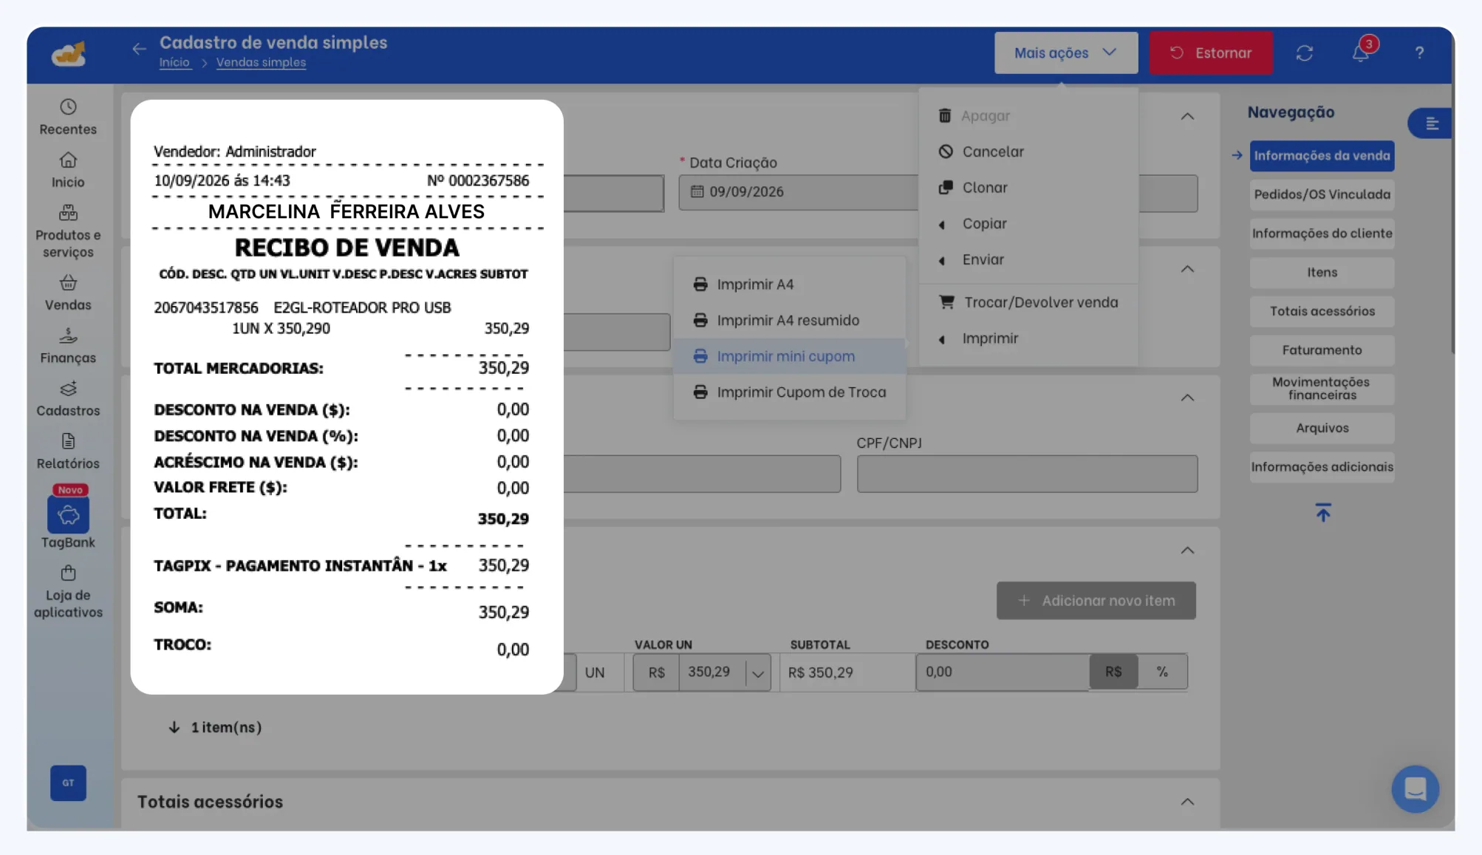Open the Finanças sidebar menu
Screen dimensions: 1482x855
point(68,346)
